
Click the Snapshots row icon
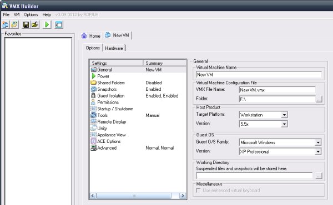pos(93,89)
